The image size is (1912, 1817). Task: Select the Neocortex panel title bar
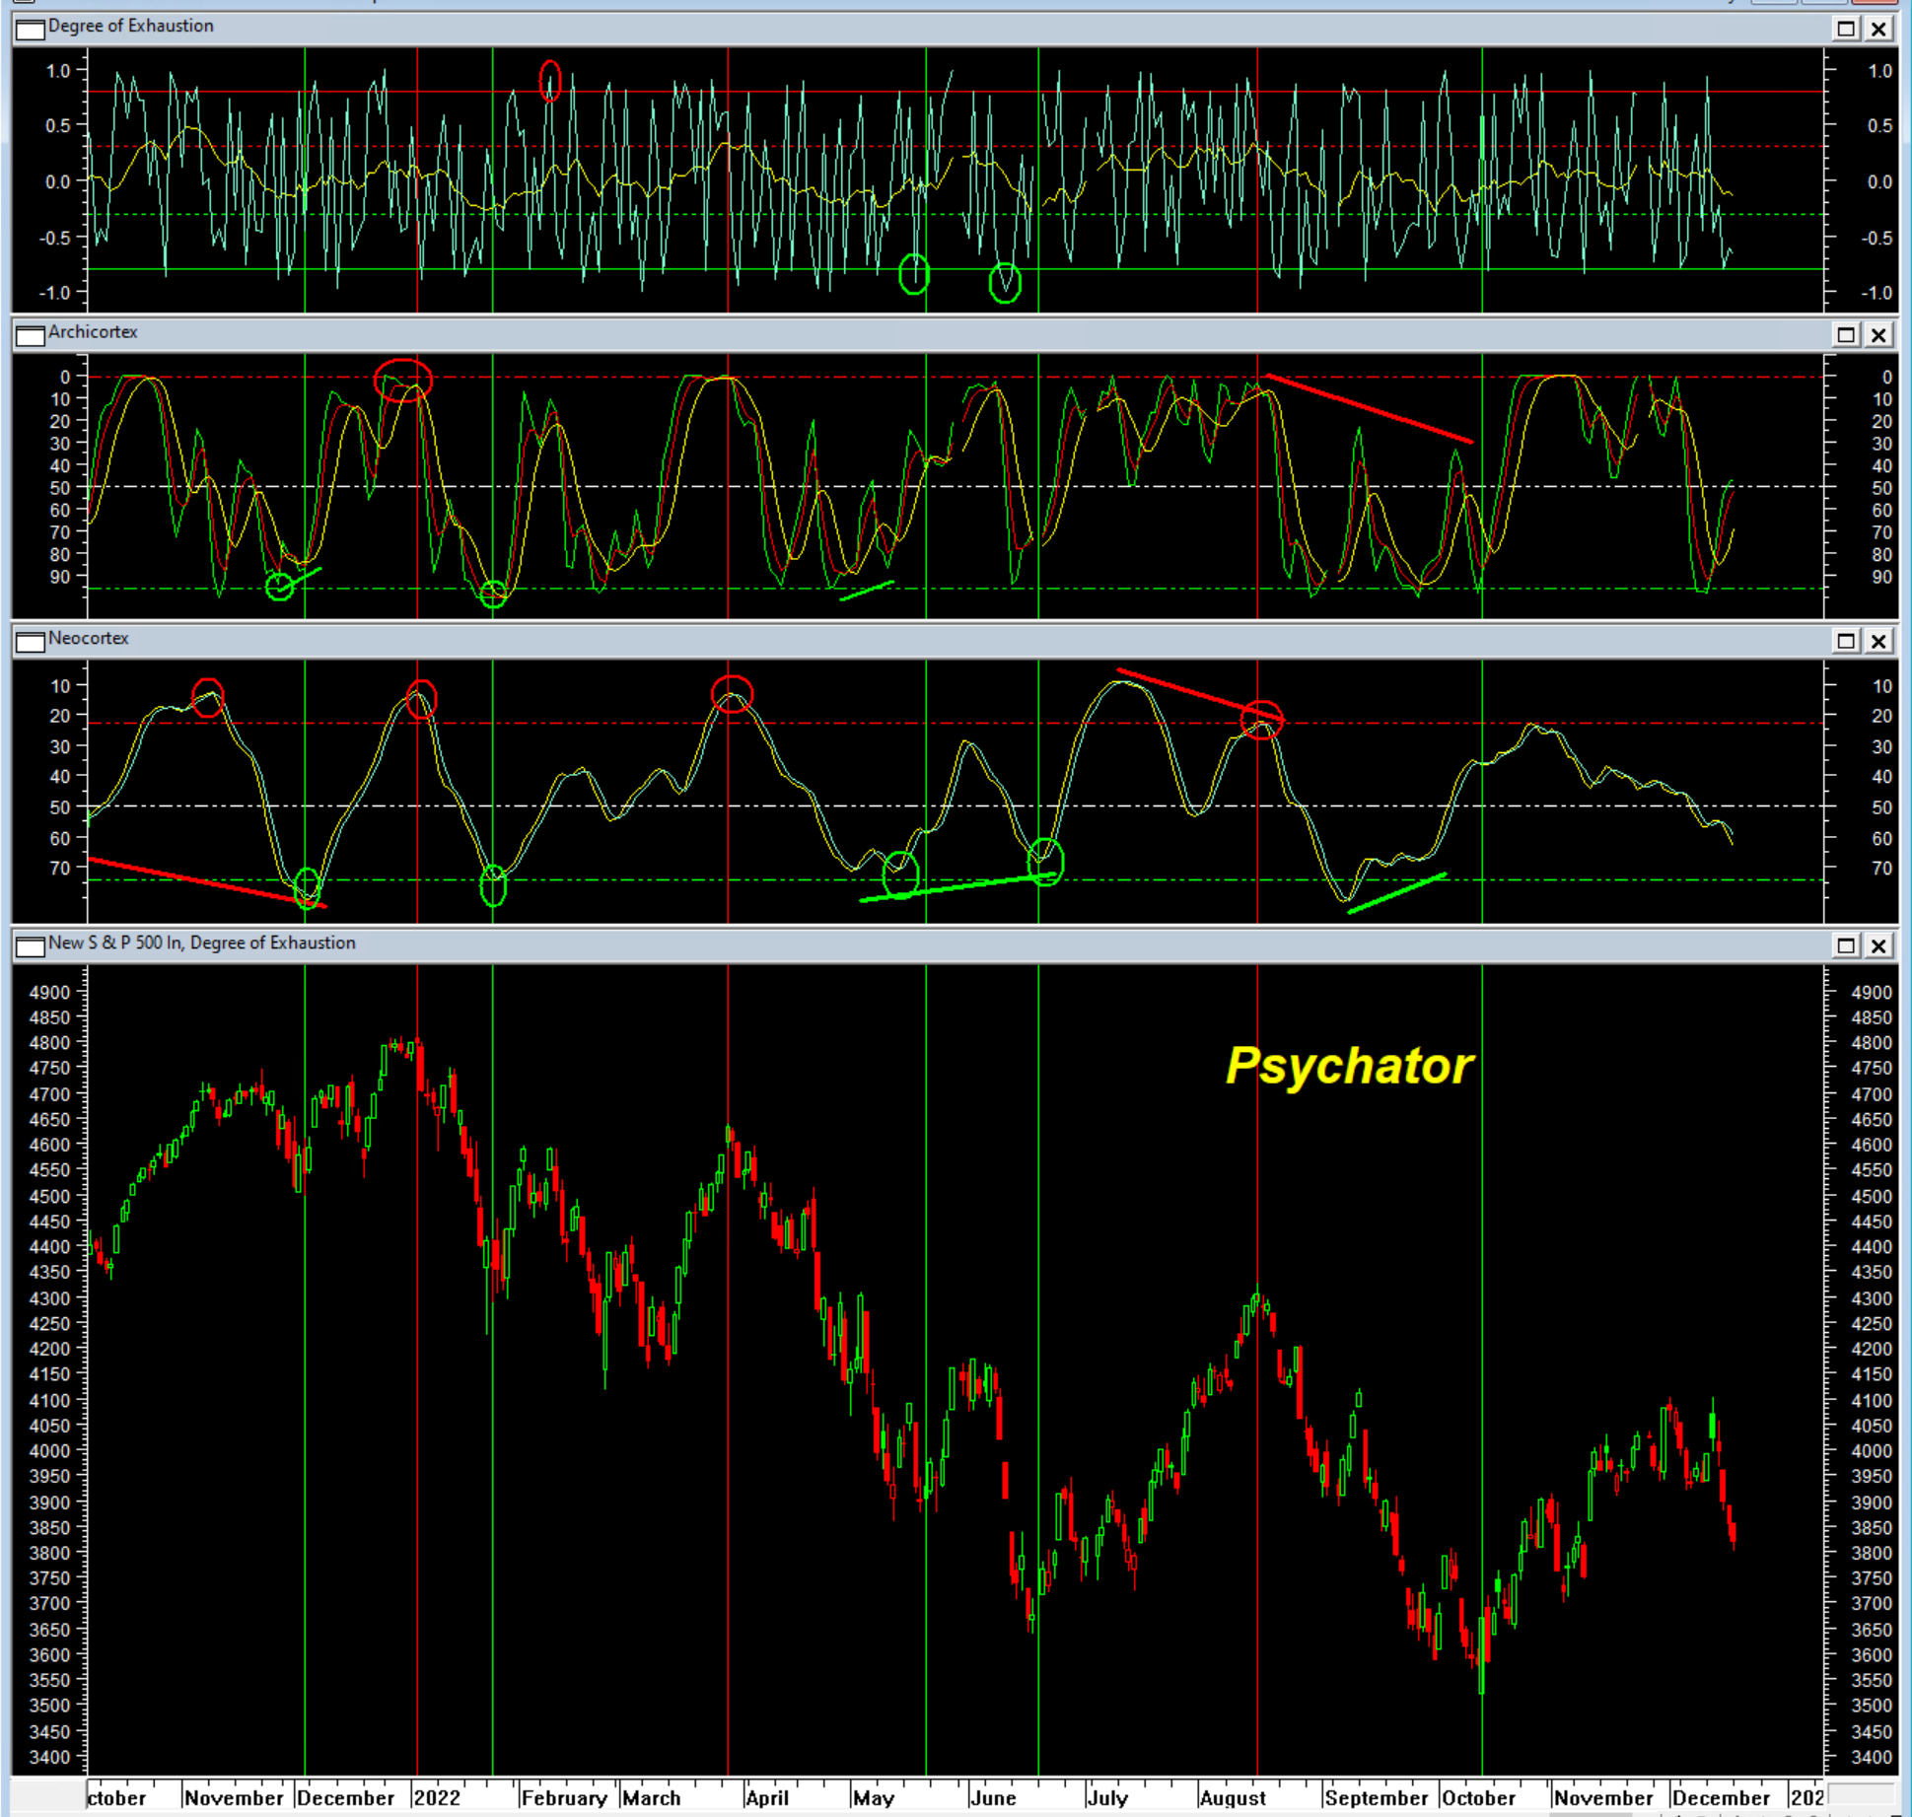coord(887,640)
